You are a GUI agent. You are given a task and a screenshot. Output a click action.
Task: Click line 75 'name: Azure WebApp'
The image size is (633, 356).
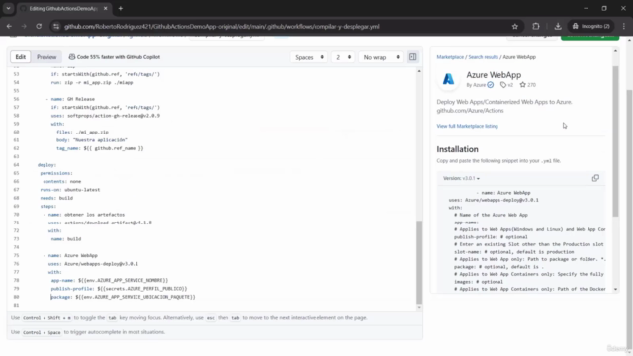[73, 255]
